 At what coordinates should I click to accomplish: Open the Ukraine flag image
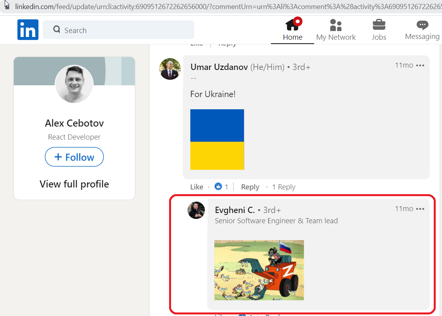(x=217, y=140)
